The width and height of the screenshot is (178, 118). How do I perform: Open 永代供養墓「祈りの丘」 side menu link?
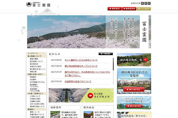pyautogui.click(x=37, y=82)
